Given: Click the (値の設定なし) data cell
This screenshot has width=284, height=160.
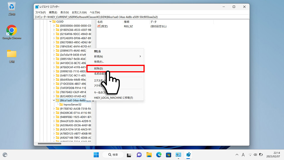Looking at the screenshot, I should tap(158, 26).
